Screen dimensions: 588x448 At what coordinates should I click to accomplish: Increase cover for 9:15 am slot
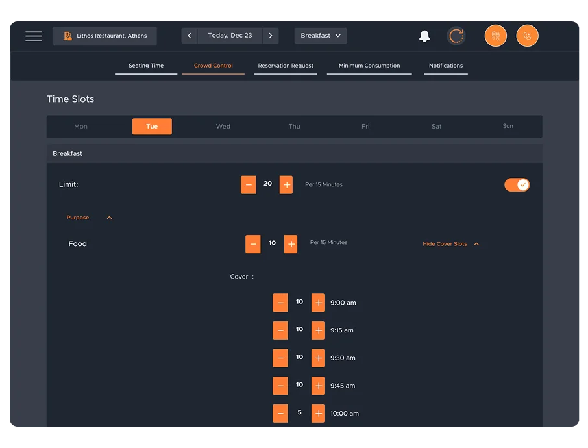tap(318, 330)
